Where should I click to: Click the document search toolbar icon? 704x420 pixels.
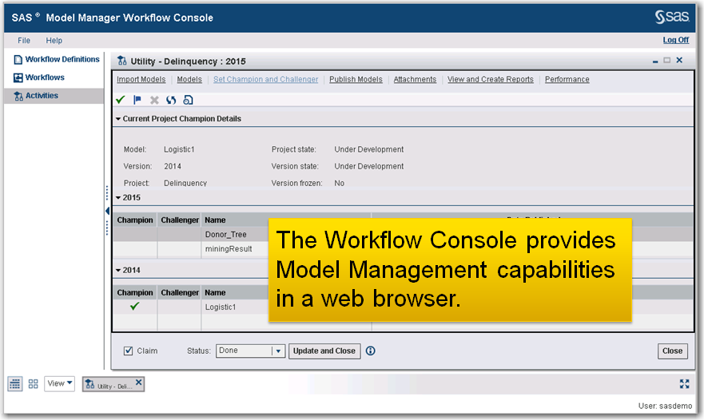click(x=188, y=100)
